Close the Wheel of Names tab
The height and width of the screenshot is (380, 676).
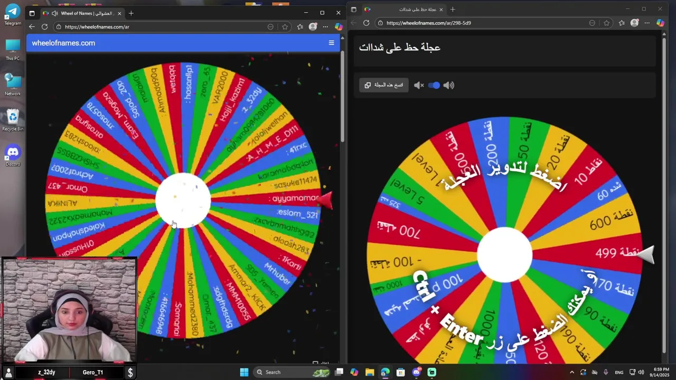[x=120, y=13]
